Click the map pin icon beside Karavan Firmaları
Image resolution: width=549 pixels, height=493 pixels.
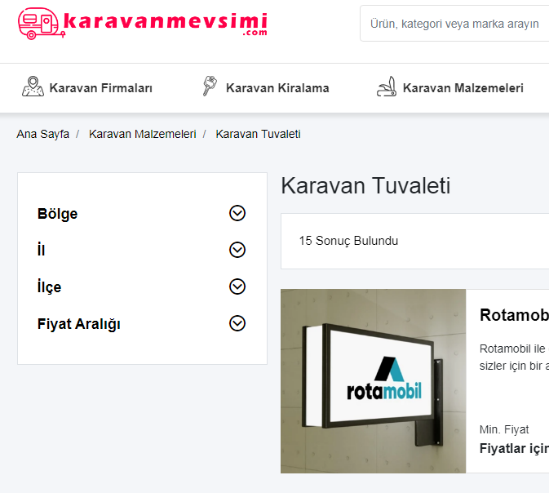pos(33,87)
